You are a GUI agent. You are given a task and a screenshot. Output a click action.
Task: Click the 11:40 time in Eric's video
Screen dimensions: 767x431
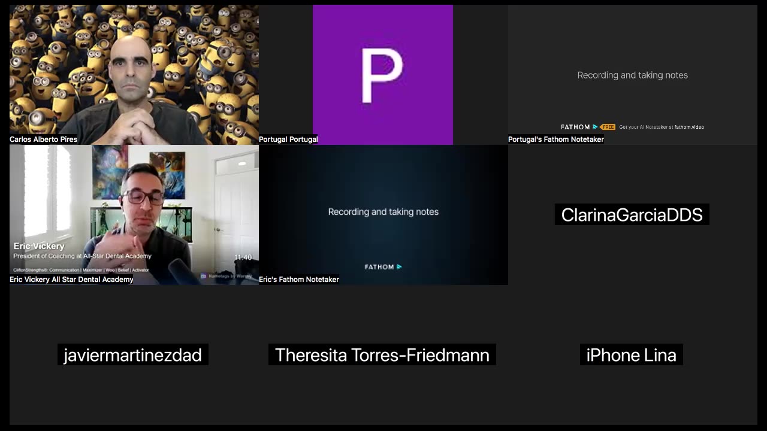coord(243,257)
